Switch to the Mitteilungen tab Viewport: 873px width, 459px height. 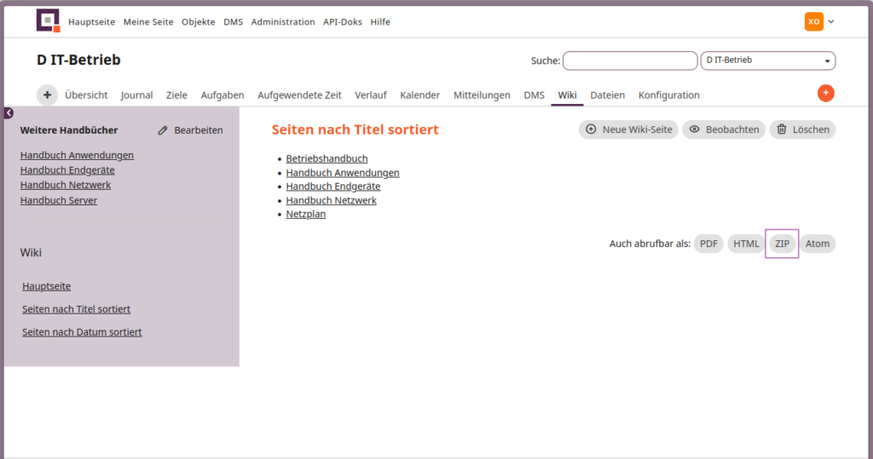point(482,95)
